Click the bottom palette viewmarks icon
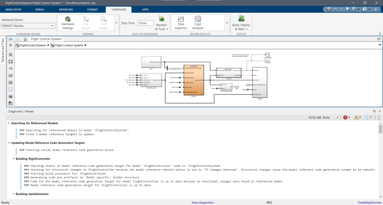The height and width of the screenshot is (205, 383). (11, 103)
